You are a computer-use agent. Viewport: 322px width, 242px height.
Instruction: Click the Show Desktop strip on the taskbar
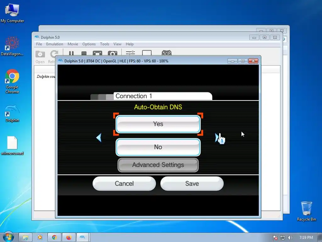(x=320, y=238)
